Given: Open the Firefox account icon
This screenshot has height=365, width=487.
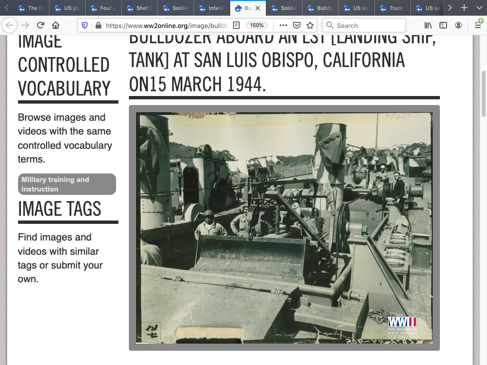Looking at the screenshot, I should [458, 25].
